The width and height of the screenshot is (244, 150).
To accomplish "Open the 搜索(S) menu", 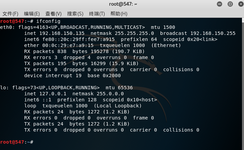I will pyautogui.click(x=75, y=14).
